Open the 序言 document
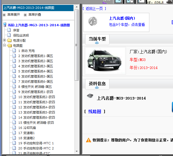This screenshot has height=156, width=173. click(x=16, y=30)
